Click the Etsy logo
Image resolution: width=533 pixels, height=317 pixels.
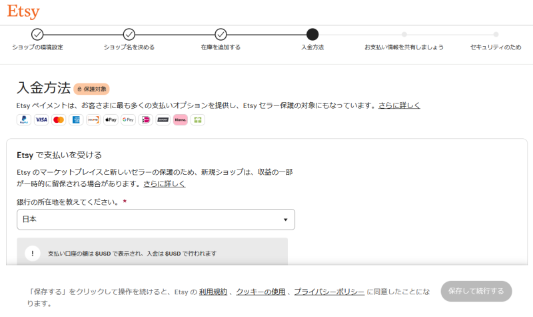click(x=23, y=11)
